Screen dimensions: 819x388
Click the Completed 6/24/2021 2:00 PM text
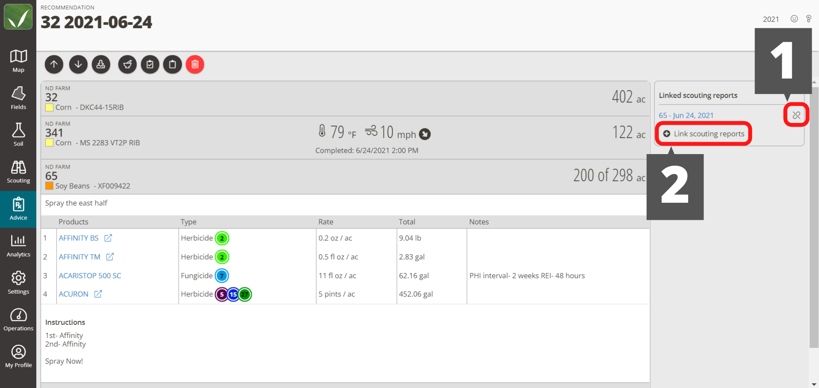tap(367, 151)
